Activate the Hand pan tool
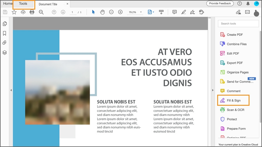This screenshot has width=262, height=147. tap(102, 12)
